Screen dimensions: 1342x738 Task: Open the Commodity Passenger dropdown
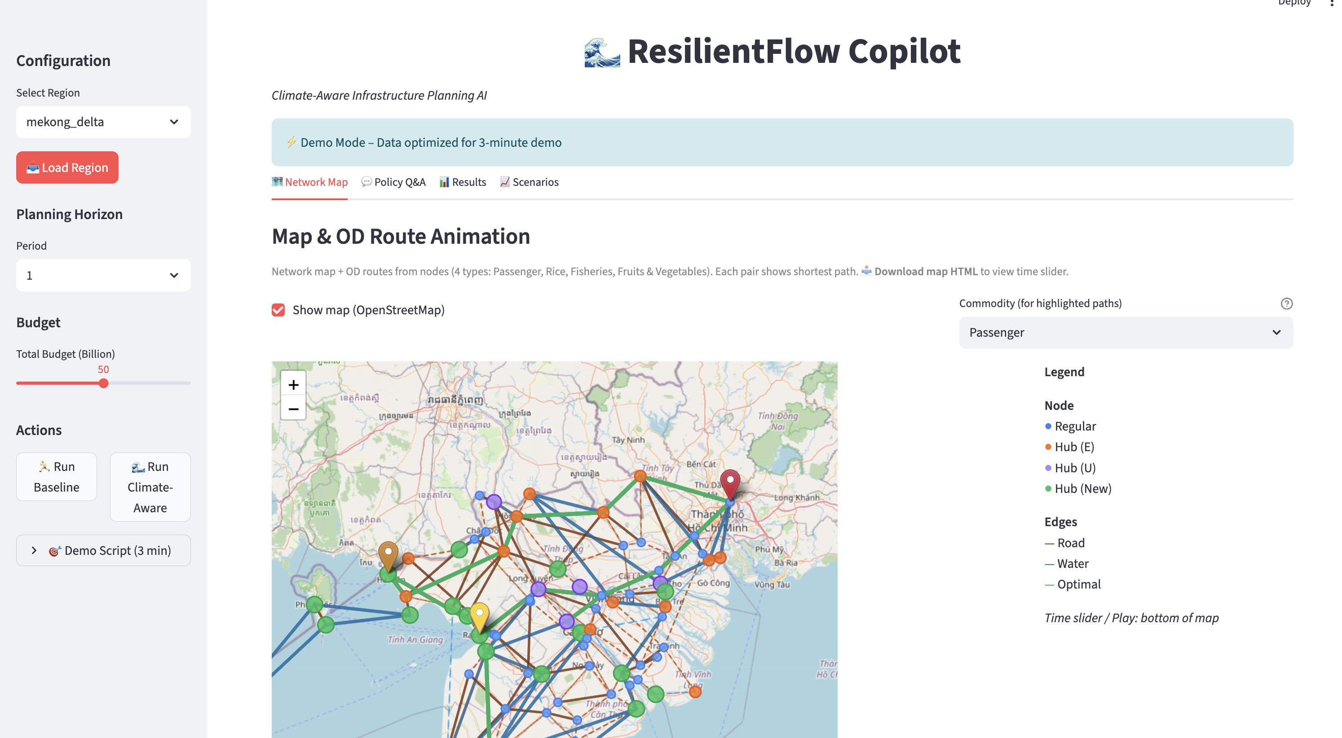pos(1125,332)
